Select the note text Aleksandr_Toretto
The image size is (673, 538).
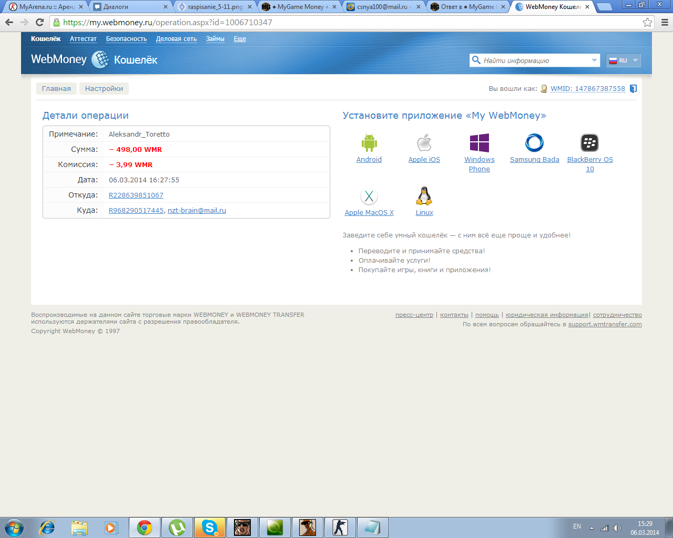pos(139,134)
